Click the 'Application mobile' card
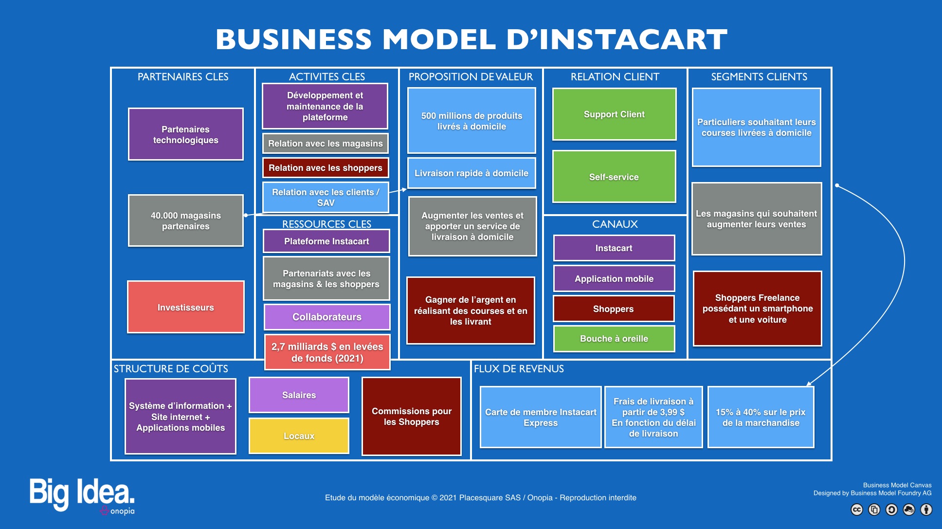 coord(614,279)
